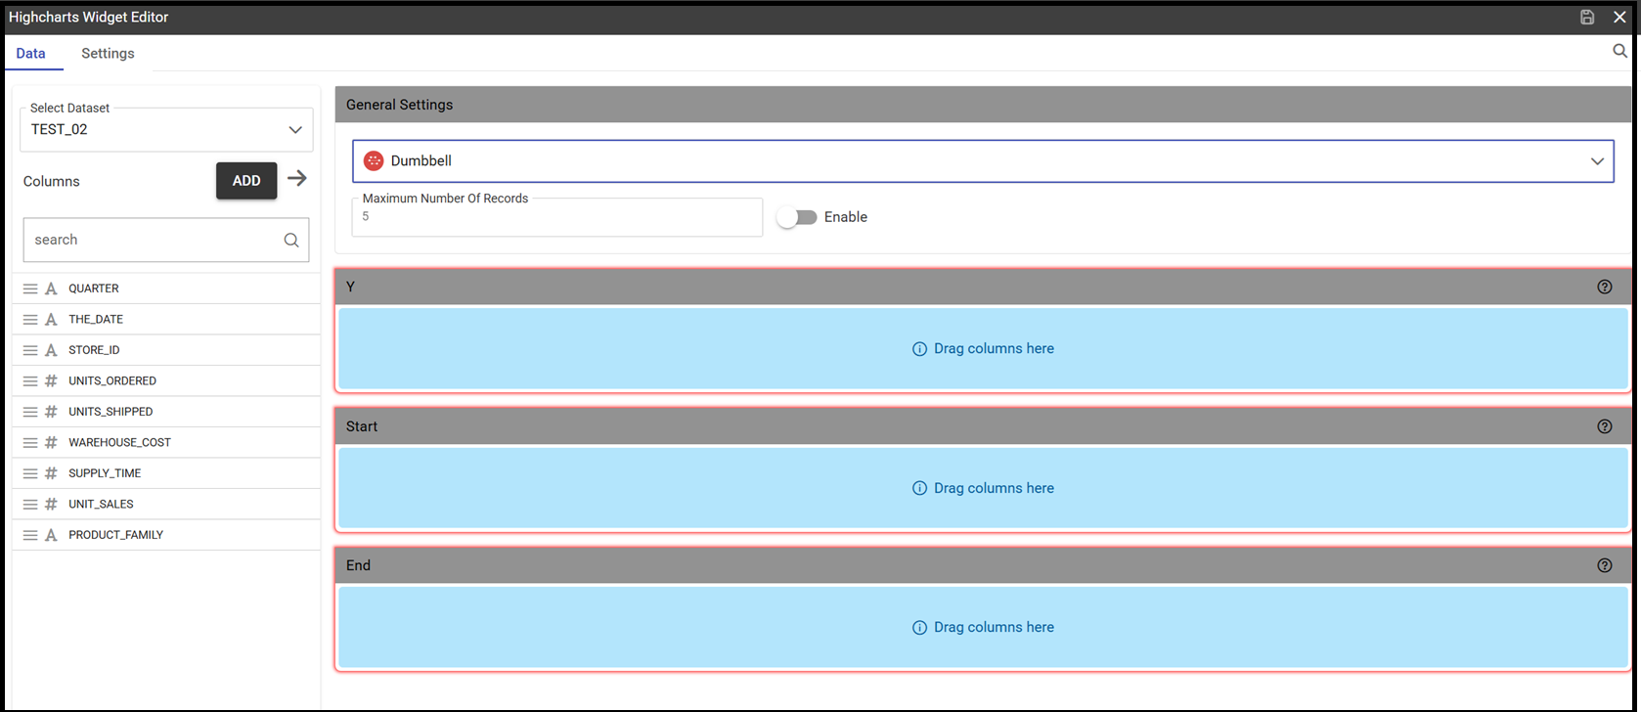Viewport: 1641px width, 712px height.
Task: Open the search magnifier at top right
Action: (x=1619, y=51)
